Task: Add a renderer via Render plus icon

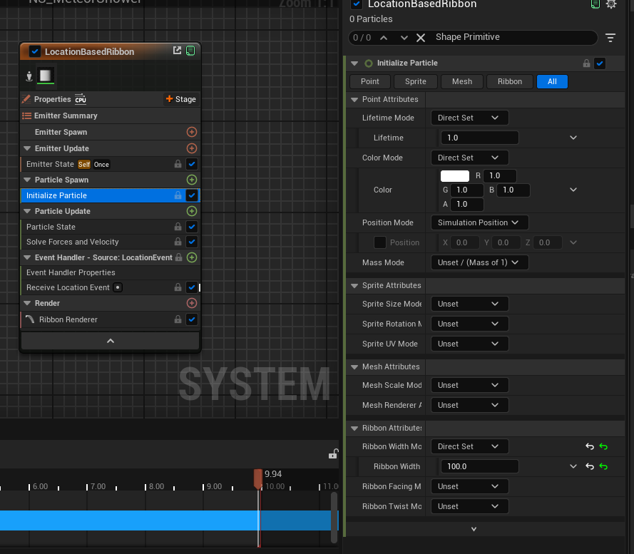Action: (191, 303)
